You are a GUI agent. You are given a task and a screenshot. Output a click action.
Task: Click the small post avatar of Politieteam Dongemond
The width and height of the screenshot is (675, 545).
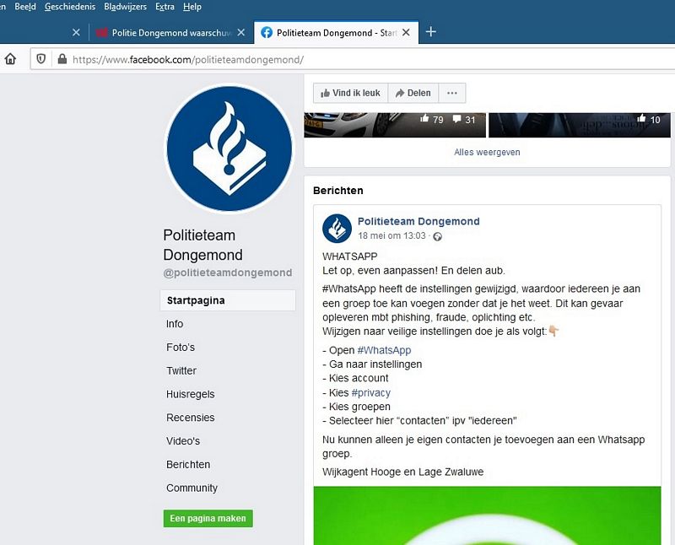(x=337, y=229)
